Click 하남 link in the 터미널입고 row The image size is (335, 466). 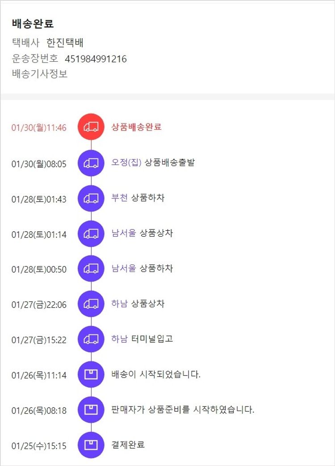[119, 339]
